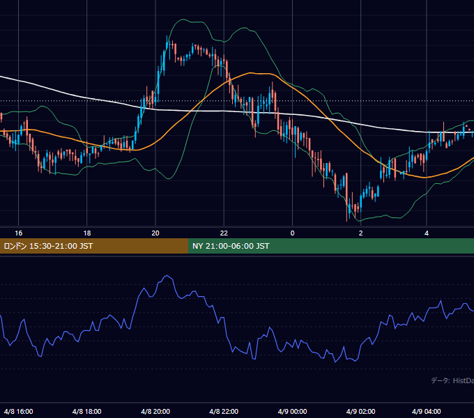
Task: Click the date label 4/8 18:00
Action: [x=86, y=411]
